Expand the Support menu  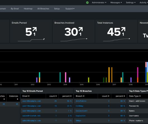pos(70,9)
